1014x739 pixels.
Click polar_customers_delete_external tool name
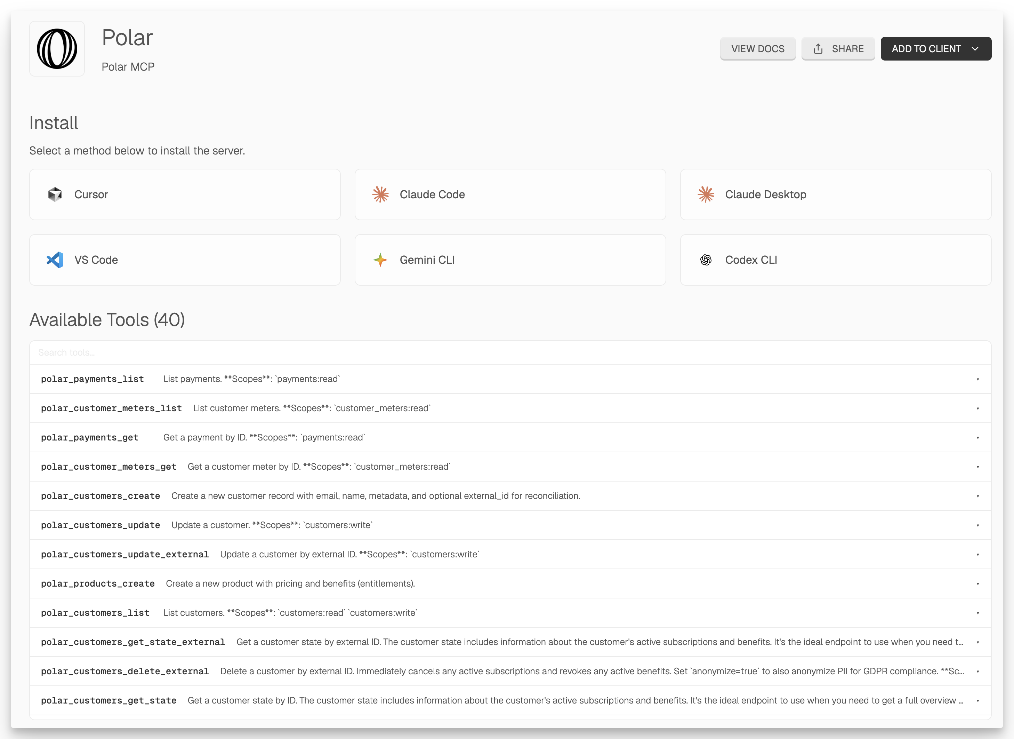(x=125, y=671)
